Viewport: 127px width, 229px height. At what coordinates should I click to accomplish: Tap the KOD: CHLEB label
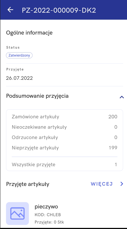point(48,215)
